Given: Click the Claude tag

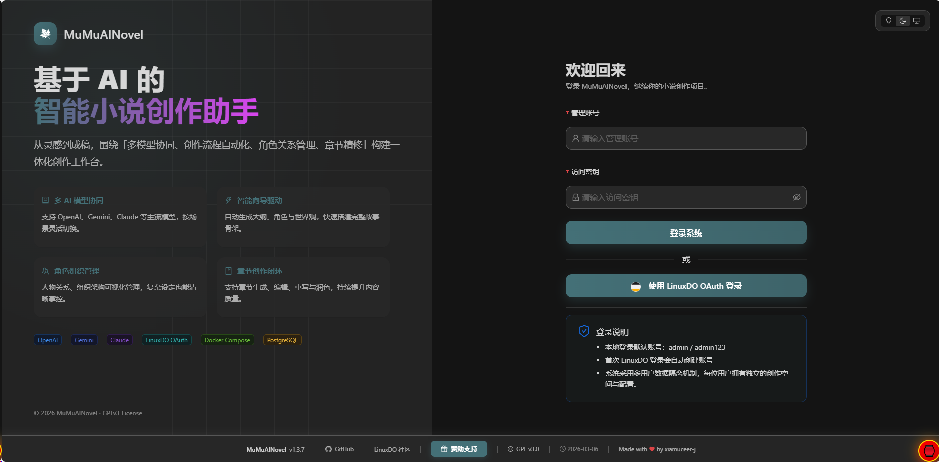Looking at the screenshot, I should 120,340.
